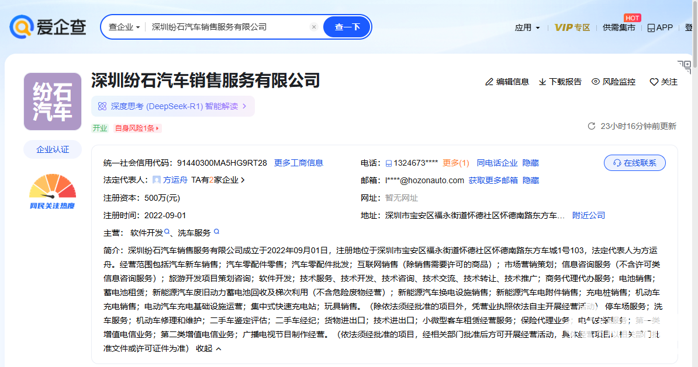Image resolution: width=698 pixels, height=367 pixels.
Task: Expand the 应用 dropdown menu
Action: (527, 27)
